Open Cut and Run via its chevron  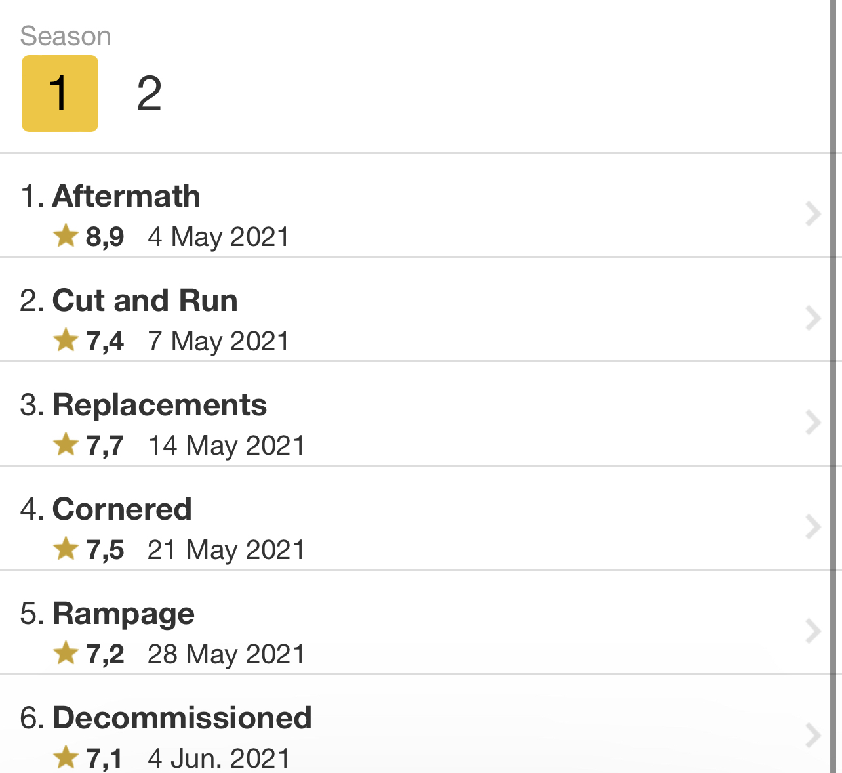pos(813,318)
